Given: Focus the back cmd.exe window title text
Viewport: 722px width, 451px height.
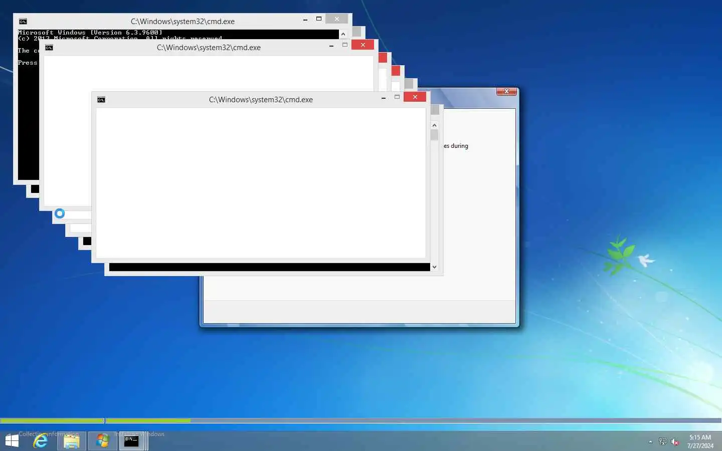Looking at the screenshot, I should 183,22.
